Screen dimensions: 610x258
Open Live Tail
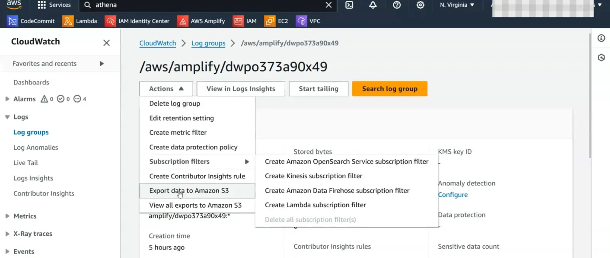26,163
